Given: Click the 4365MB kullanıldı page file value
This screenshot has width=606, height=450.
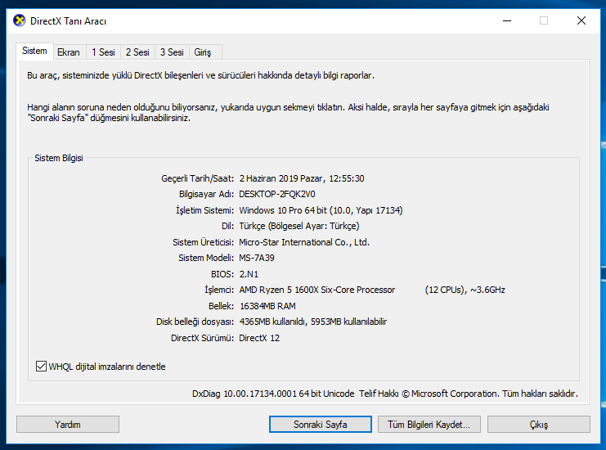Looking at the screenshot, I should [272, 322].
